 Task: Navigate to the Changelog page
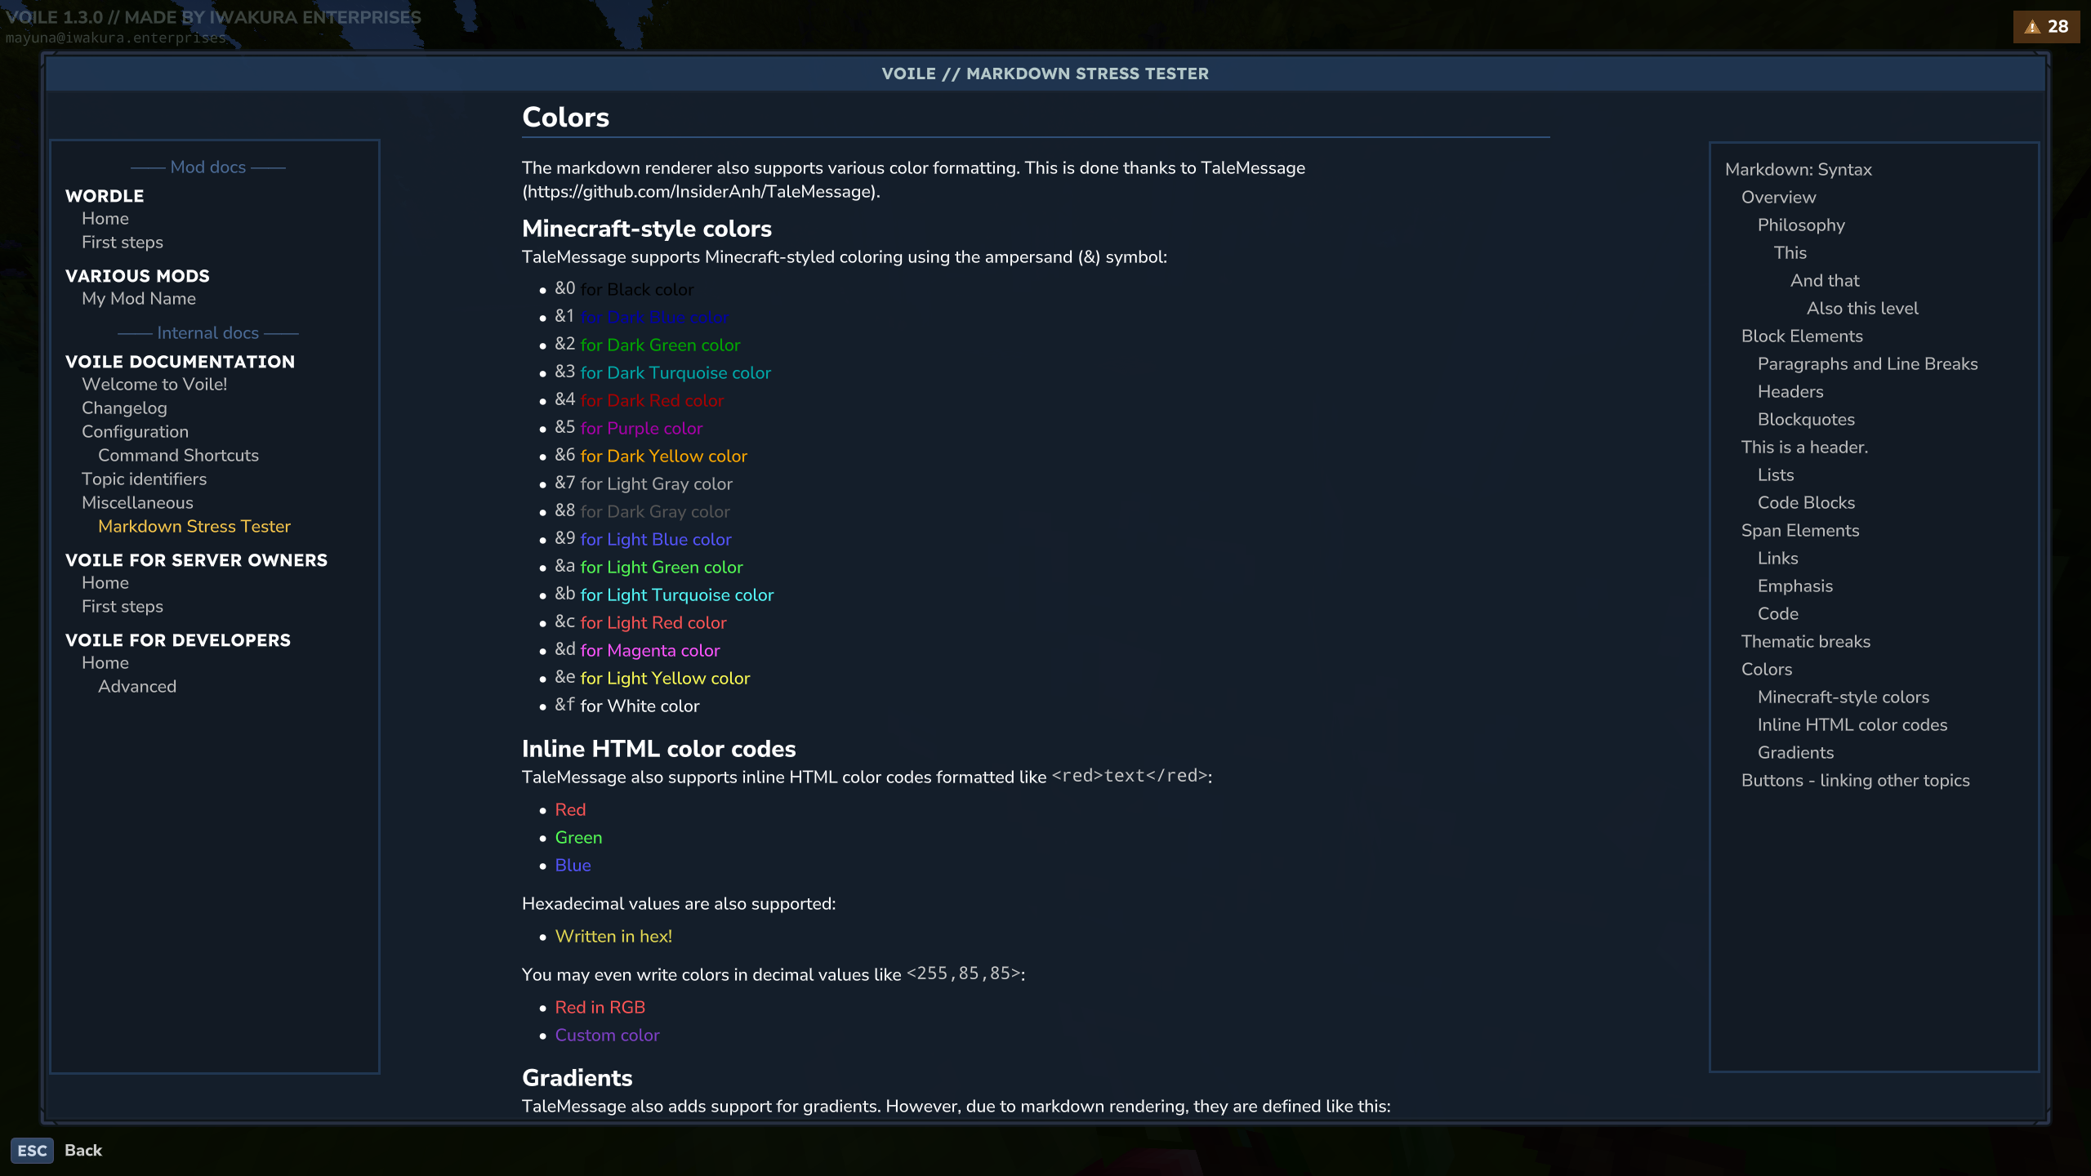tap(124, 408)
